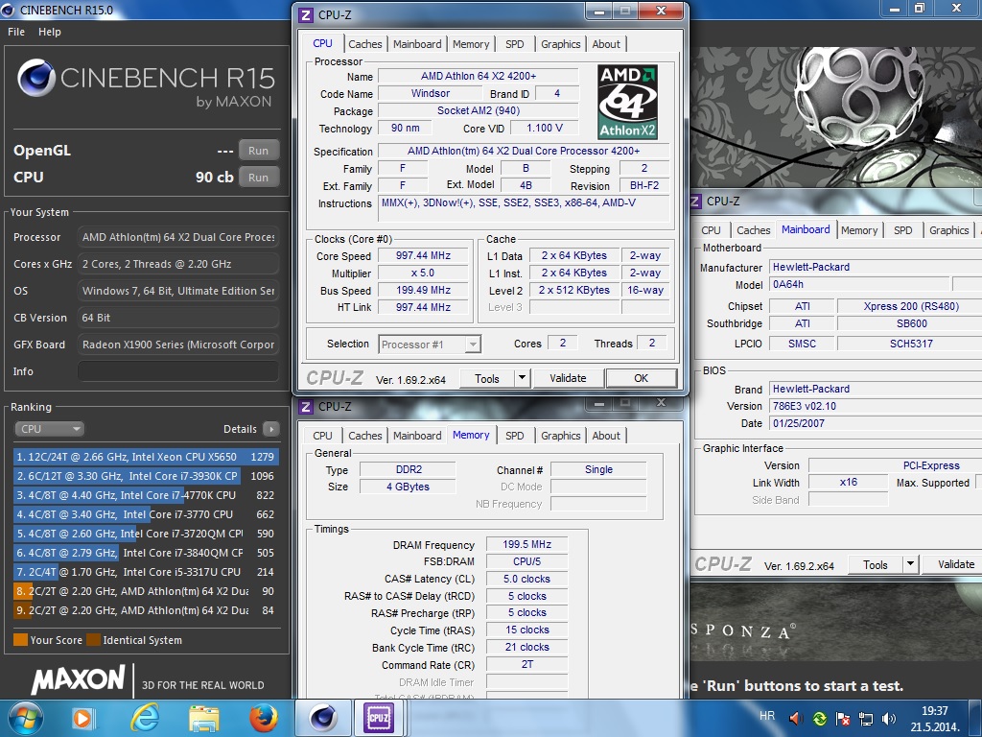Image resolution: width=982 pixels, height=737 pixels.
Task: Click Tools button in top CPU-Z window
Action: (x=487, y=378)
